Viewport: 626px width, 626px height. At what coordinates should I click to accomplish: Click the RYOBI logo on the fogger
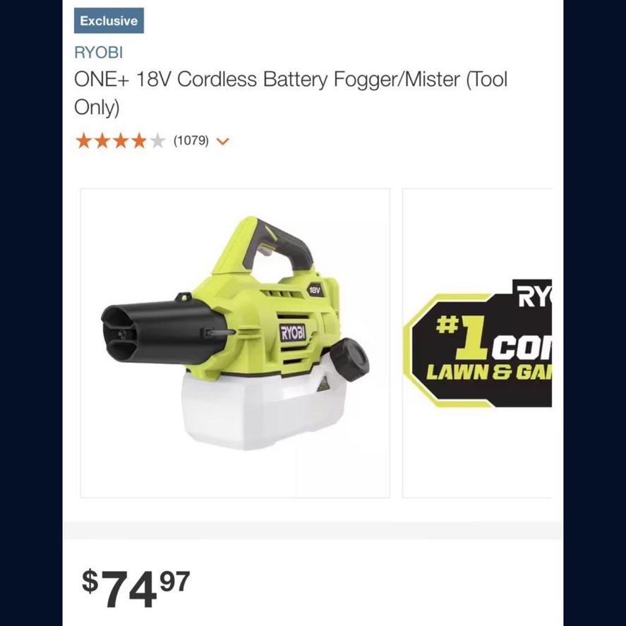[293, 332]
